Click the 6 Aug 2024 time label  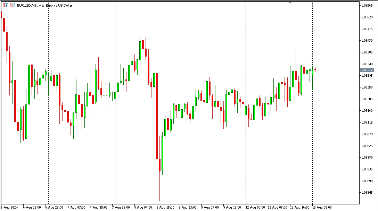pyautogui.click(x=9, y=208)
